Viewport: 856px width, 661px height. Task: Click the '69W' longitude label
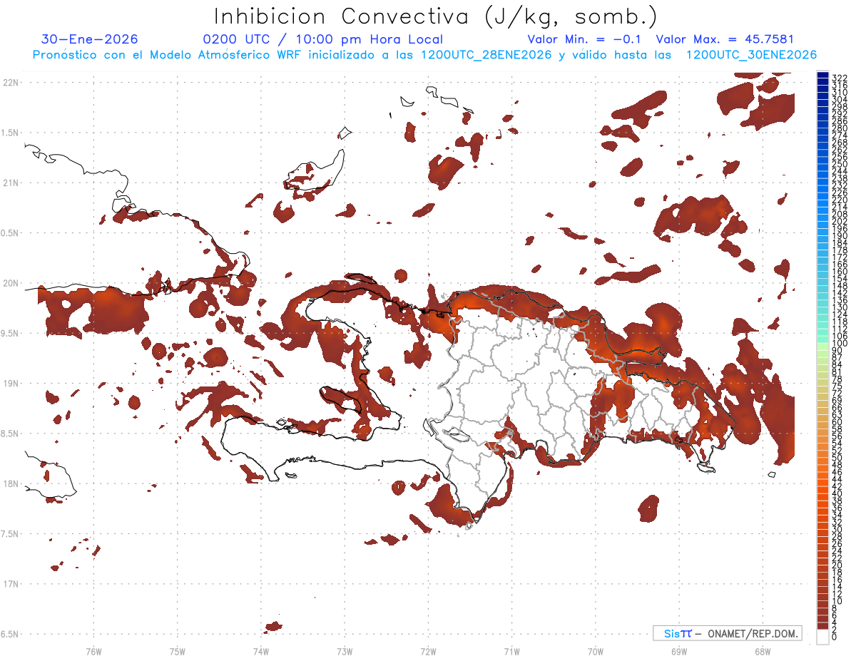point(679,651)
